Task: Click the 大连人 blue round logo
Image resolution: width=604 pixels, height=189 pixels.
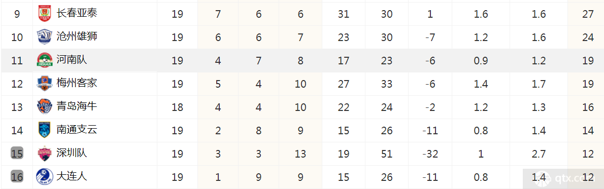Action: 44,177
